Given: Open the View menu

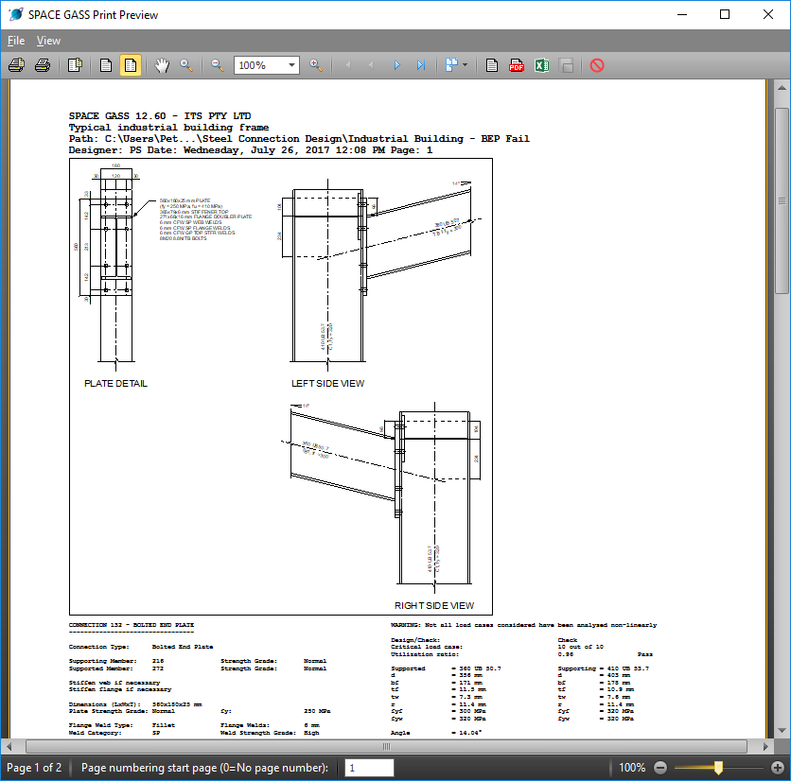Looking at the screenshot, I should (x=48, y=41).
